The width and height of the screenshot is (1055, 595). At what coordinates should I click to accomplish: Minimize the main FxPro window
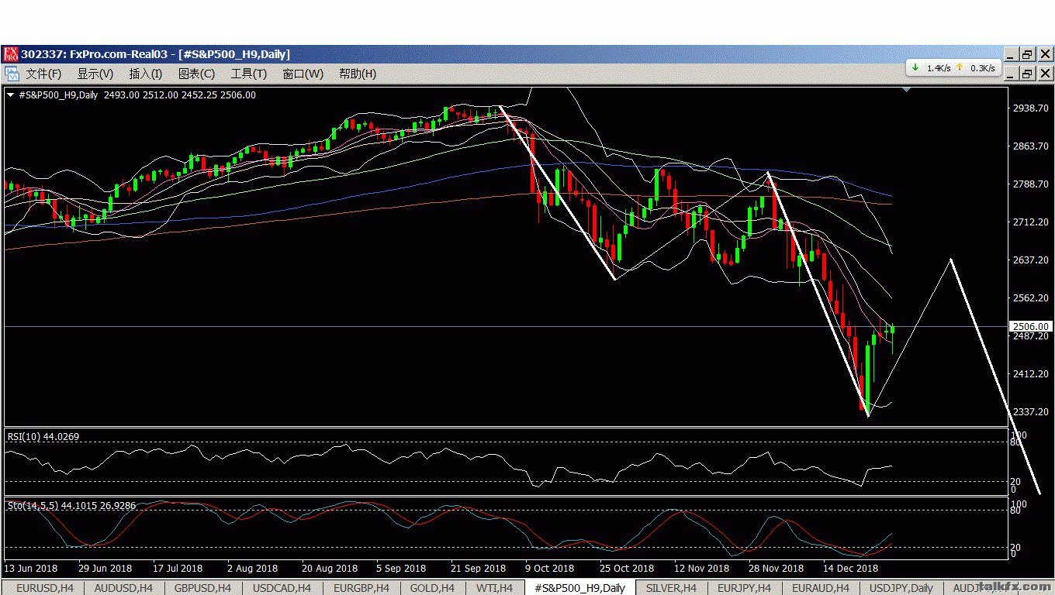click(1009, 54)
